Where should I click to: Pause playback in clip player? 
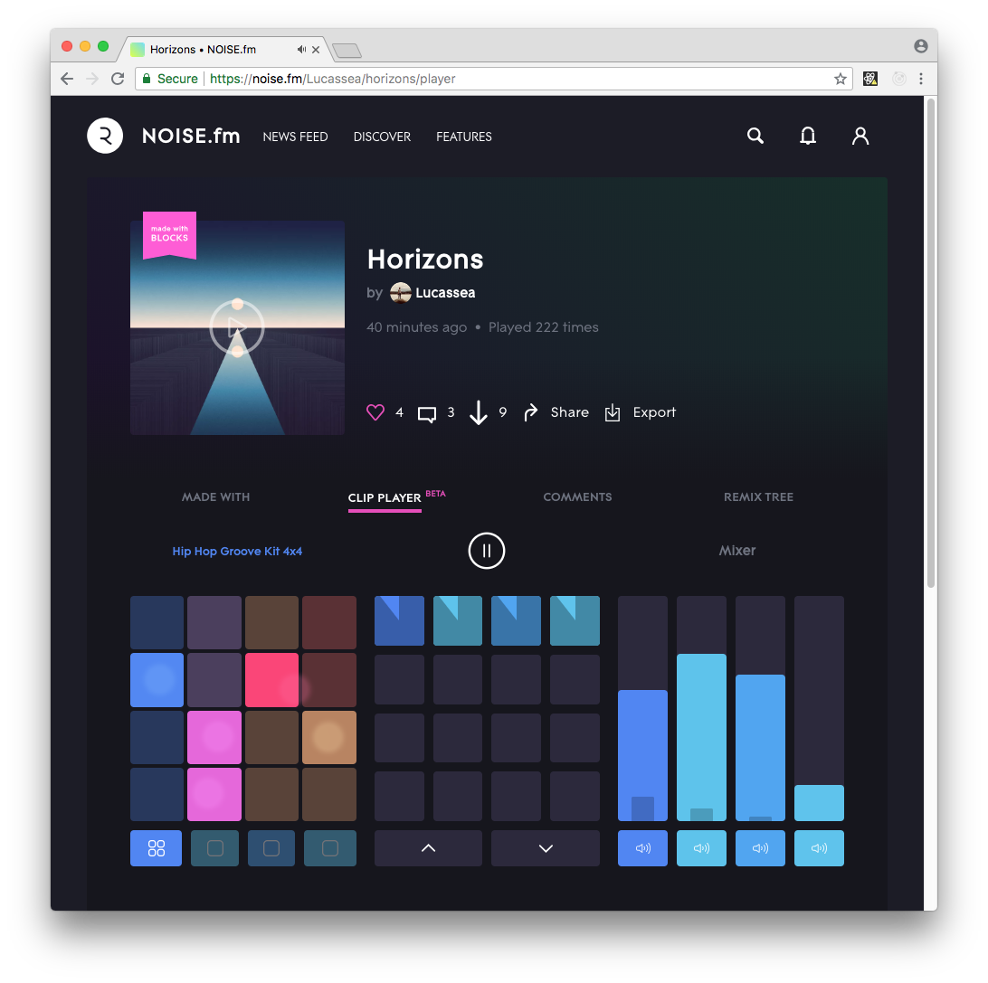click(487, 551)
